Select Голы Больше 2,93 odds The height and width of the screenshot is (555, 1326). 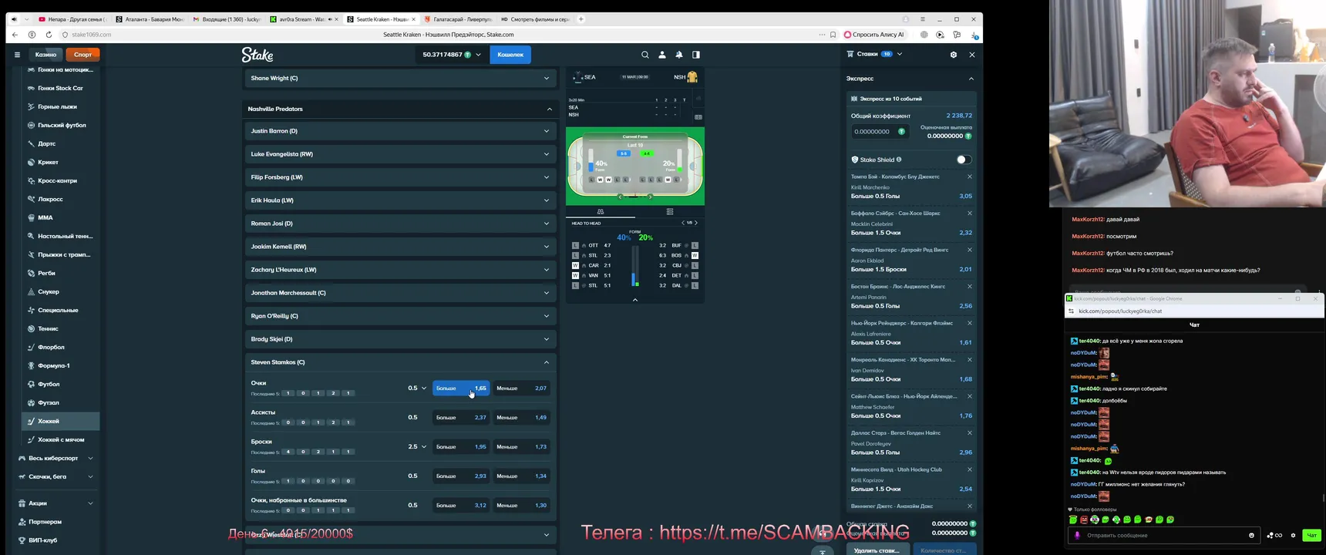(x=461, y=476)
